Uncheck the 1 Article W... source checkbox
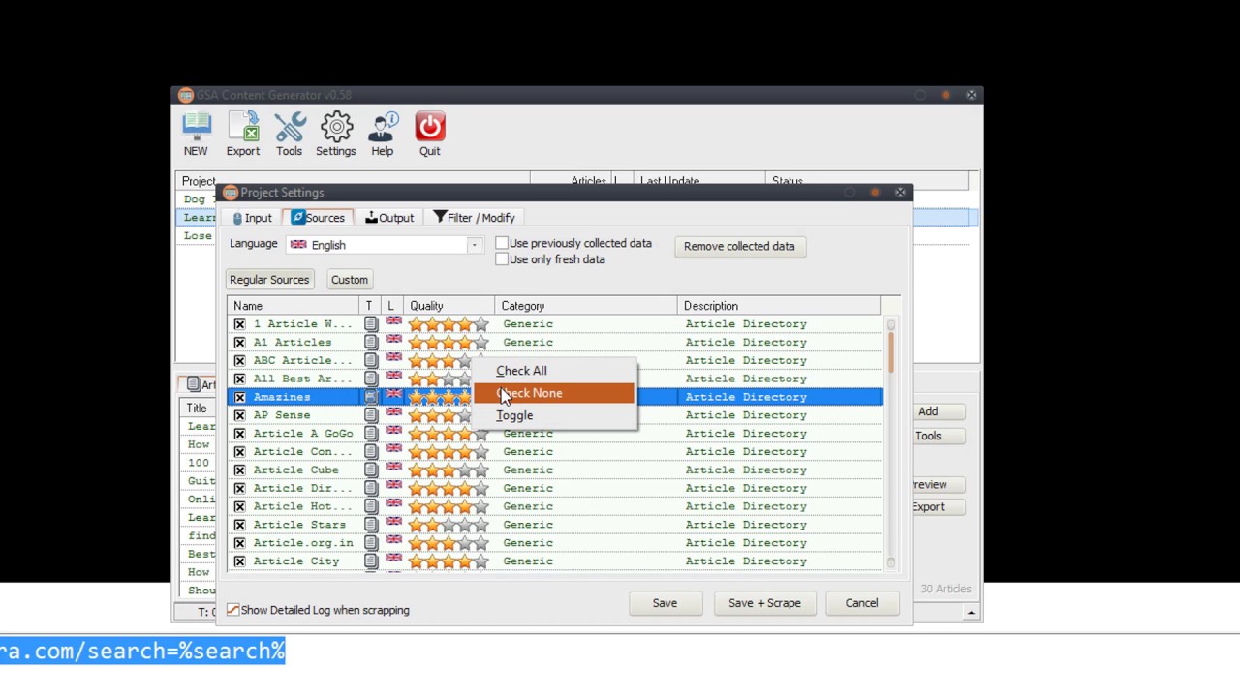The image size is (1240, 697). [x=239, y=324]
